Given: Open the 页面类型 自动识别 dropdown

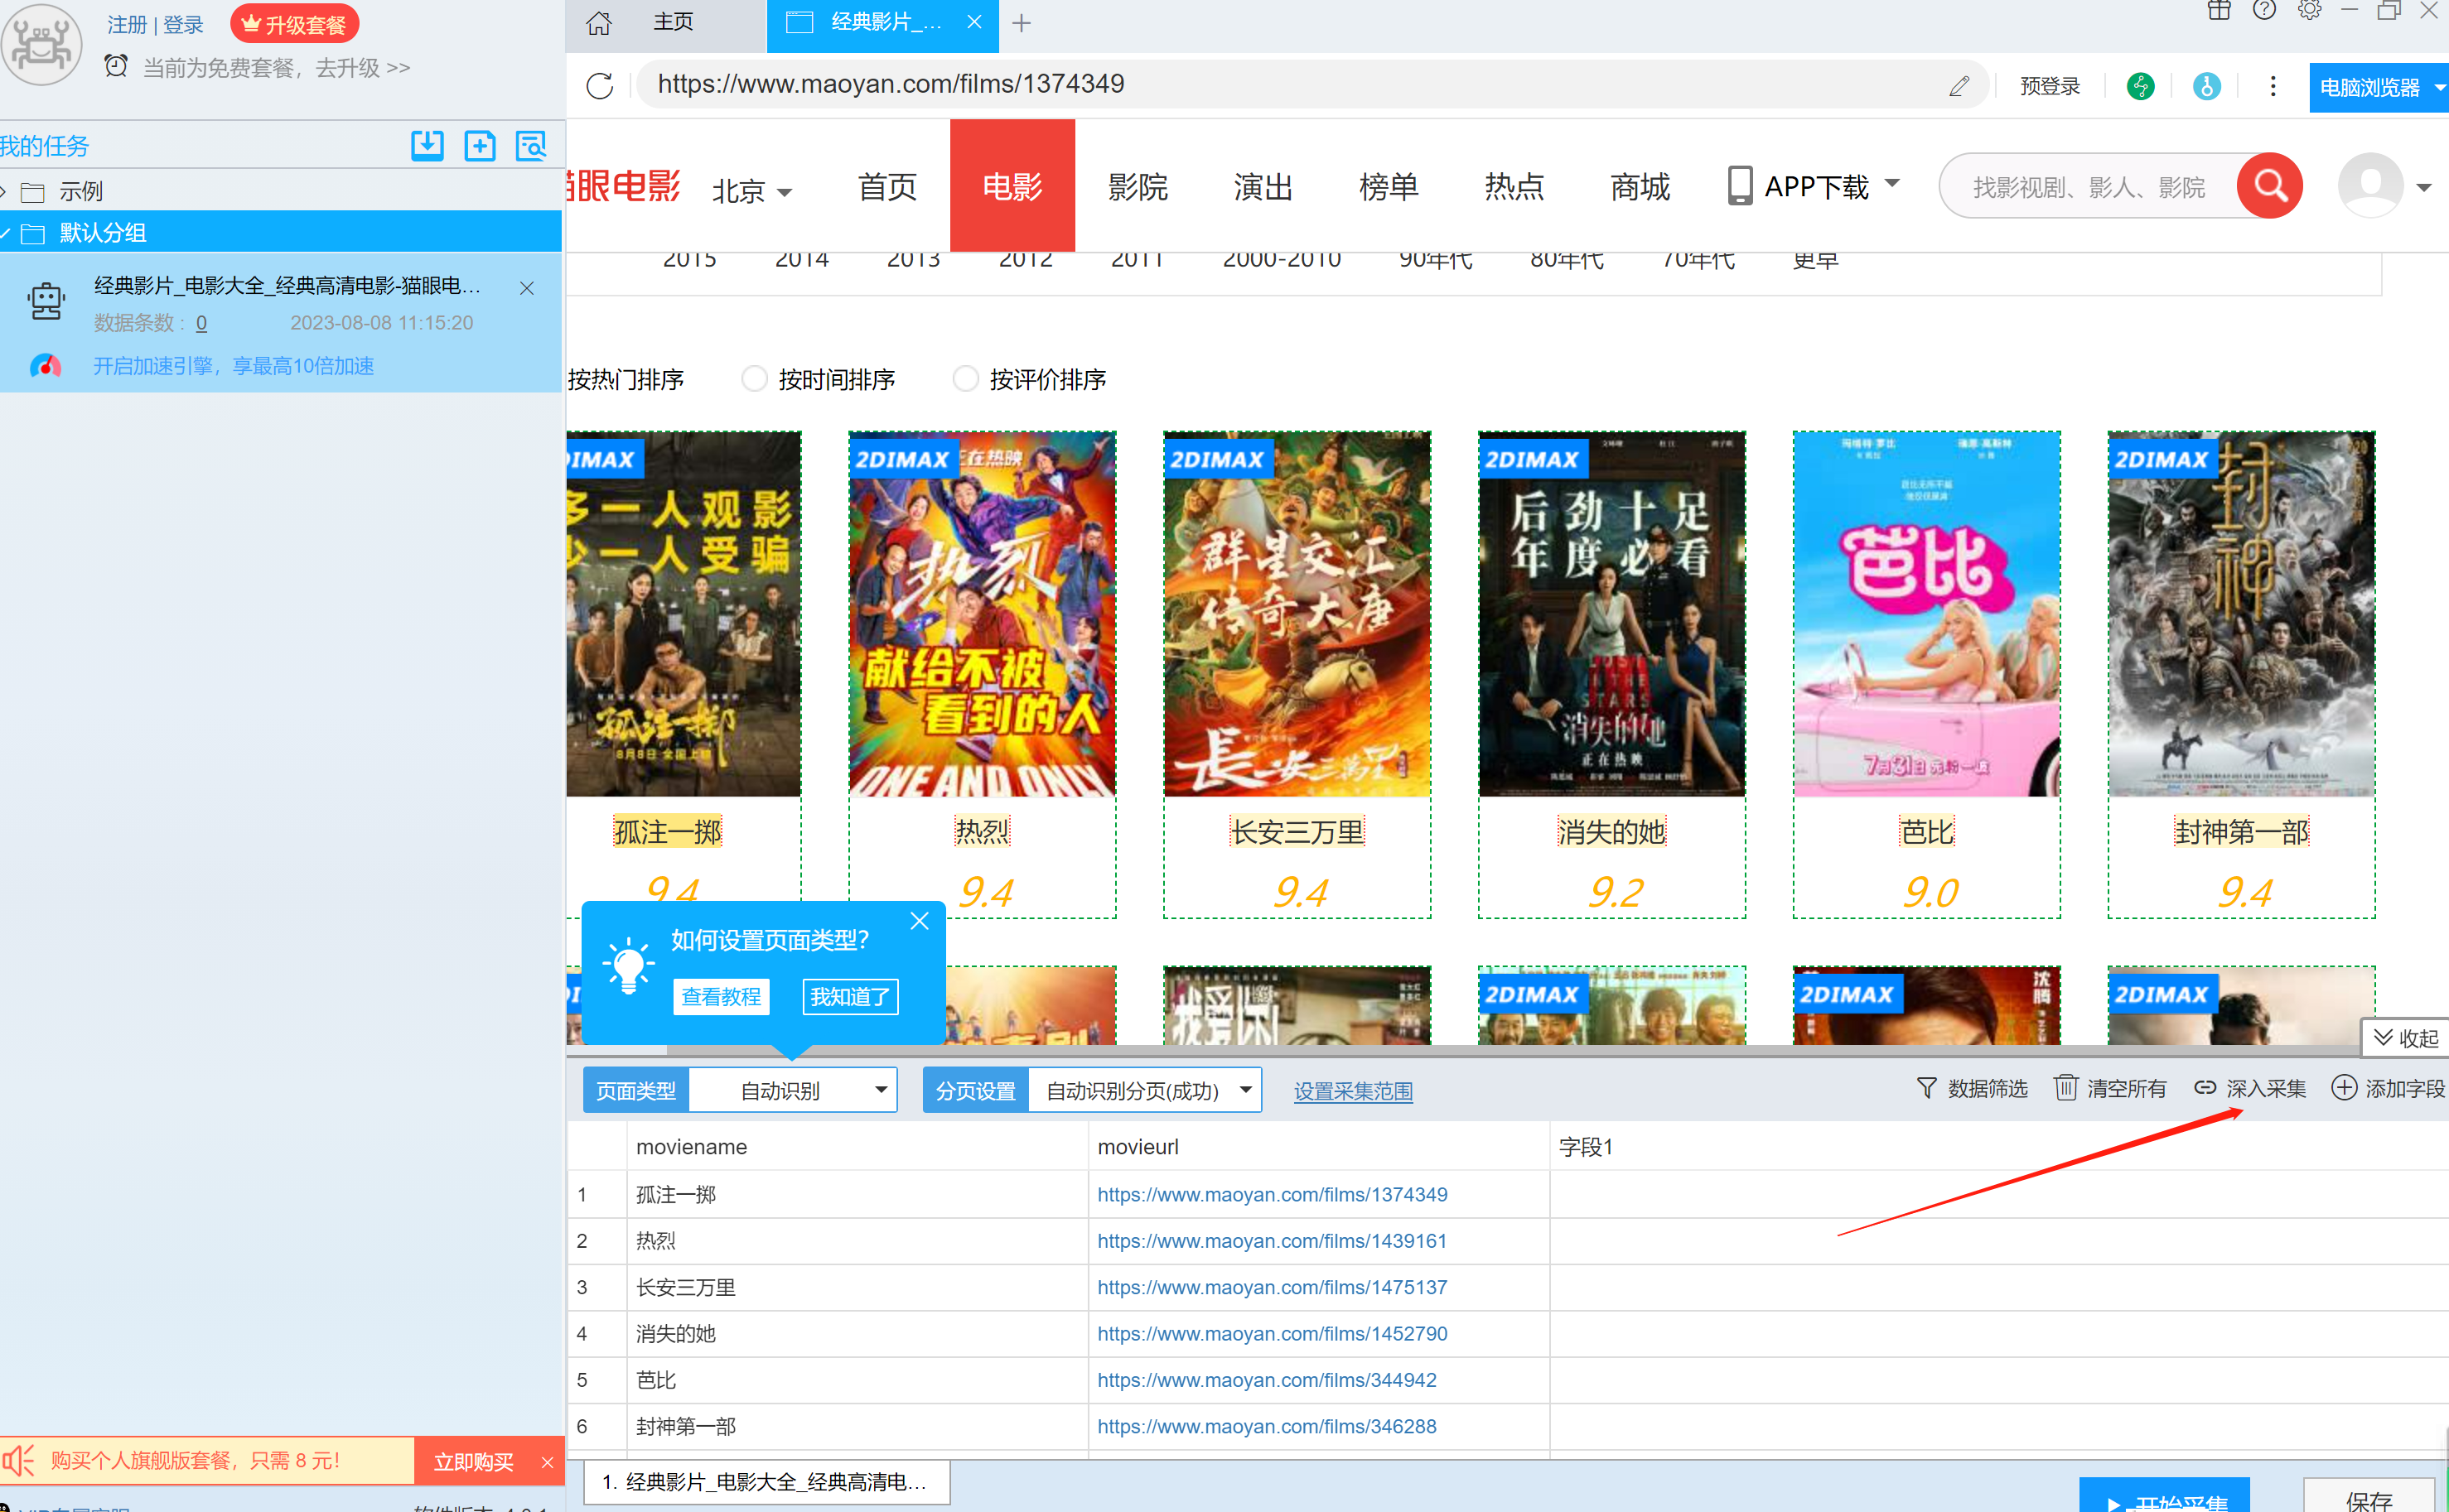Looking at the screenshot, I should pos(879,1090).
